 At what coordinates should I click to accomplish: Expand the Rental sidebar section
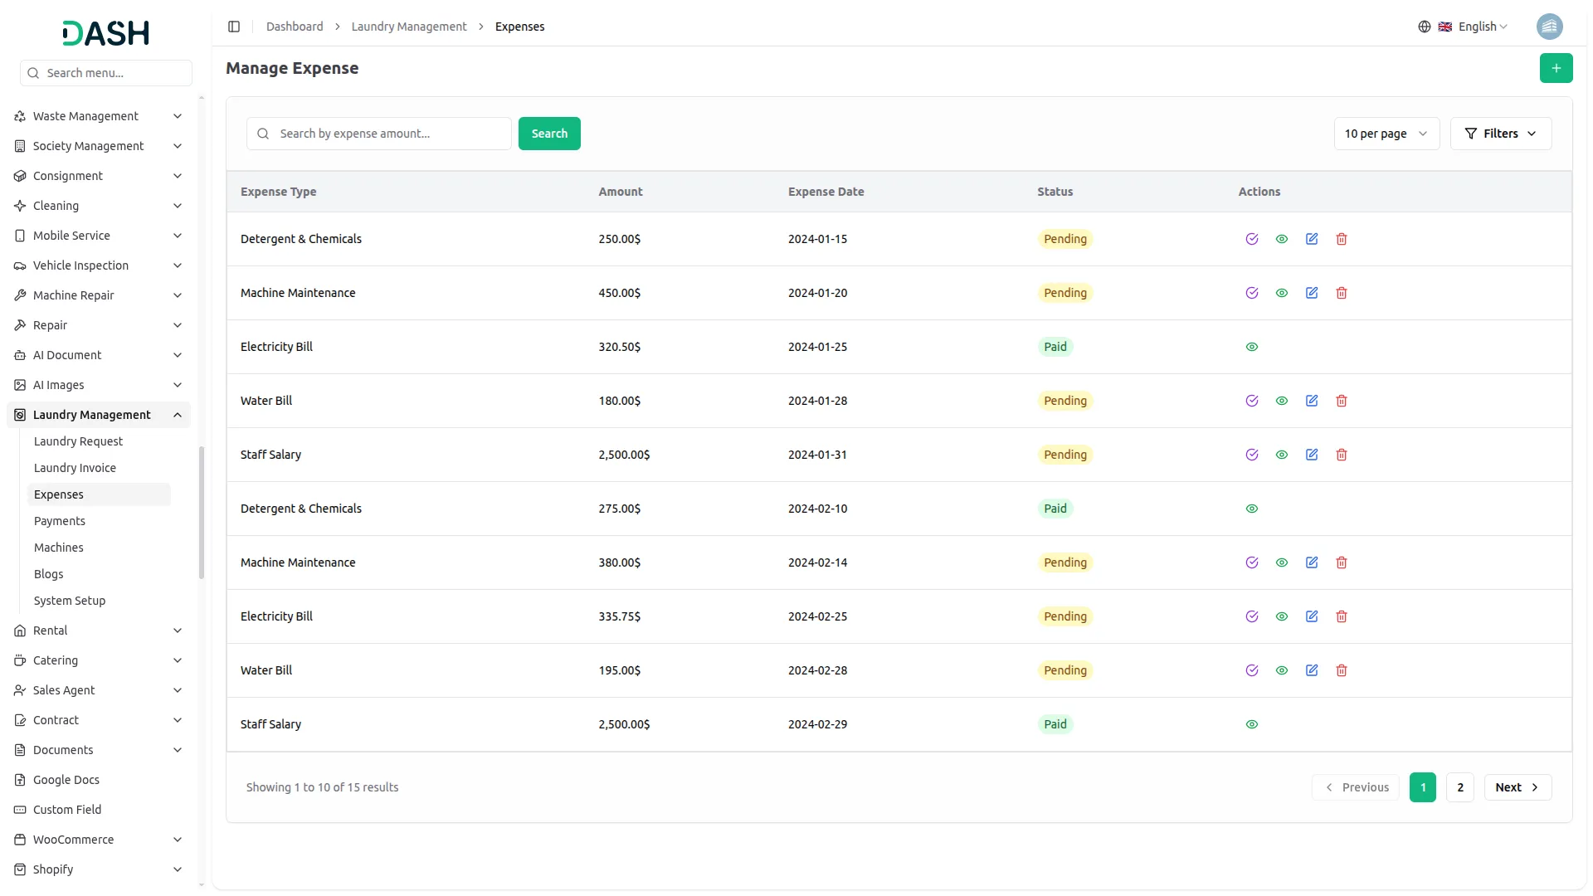pos(98,631)
